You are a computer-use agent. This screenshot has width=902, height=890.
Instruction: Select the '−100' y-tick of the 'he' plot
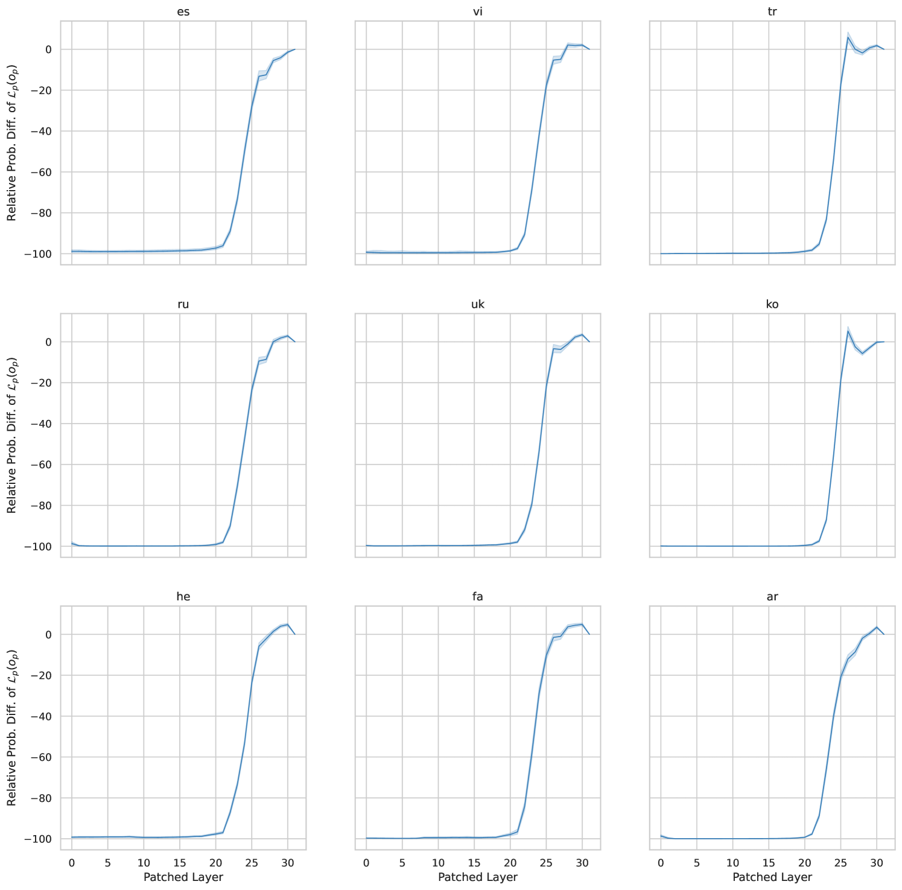tap(39, 839)
